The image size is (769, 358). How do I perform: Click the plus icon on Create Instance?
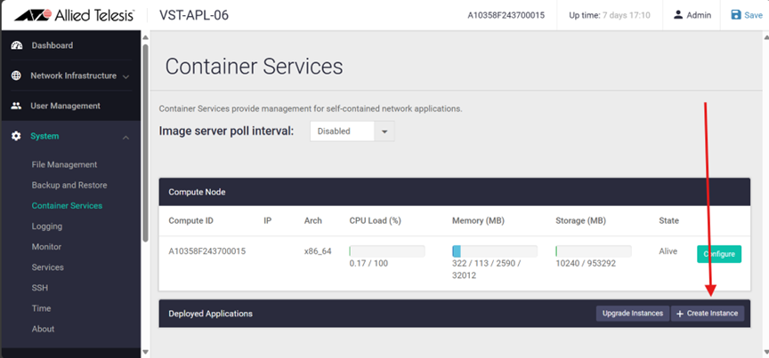click(680, 314)
